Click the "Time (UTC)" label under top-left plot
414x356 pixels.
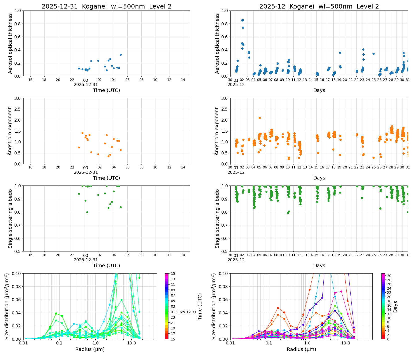(x=106, y=90)
